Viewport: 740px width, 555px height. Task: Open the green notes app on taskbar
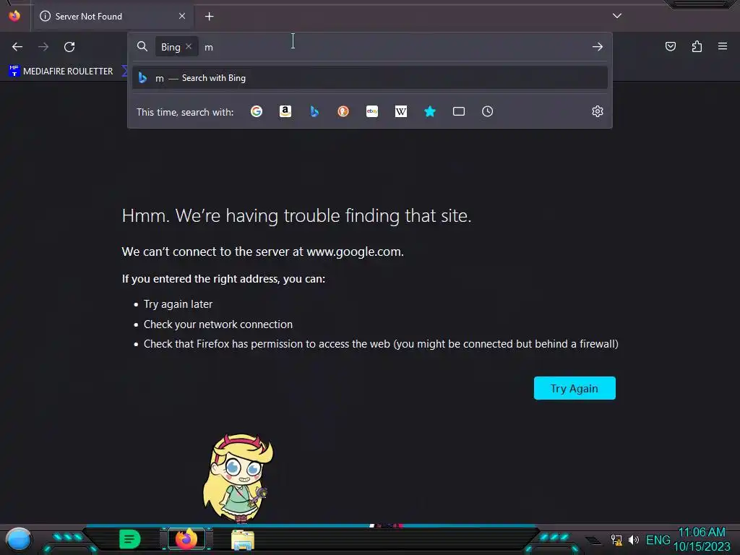[x=130, y=539]
